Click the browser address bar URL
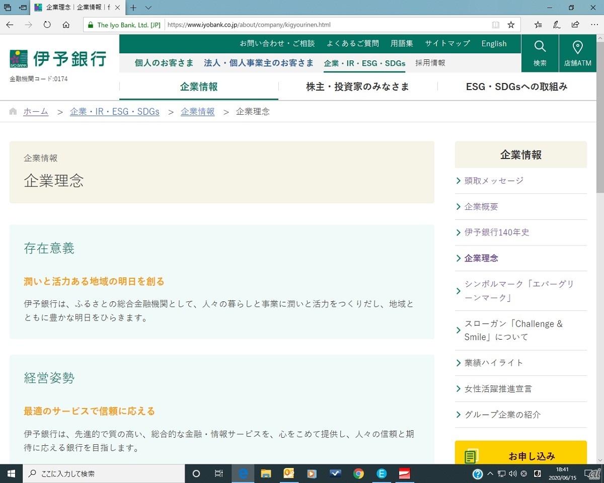Image resolution: width=604 pixels, height=483 pixels. pyautogui.click(x=327, y=25)
